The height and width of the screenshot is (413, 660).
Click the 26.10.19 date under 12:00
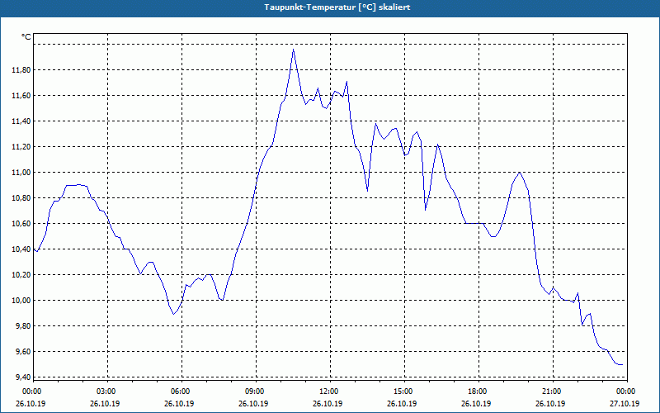pos(328,403)
